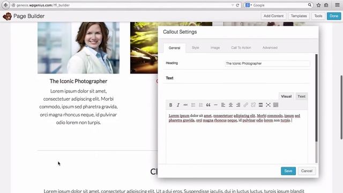The image size is (343, 193).
Task: Insert numbered list icon
Action: 200,105
